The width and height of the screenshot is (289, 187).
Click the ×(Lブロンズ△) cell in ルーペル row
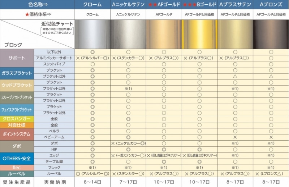pyautogui.click(x=271, y=173)
